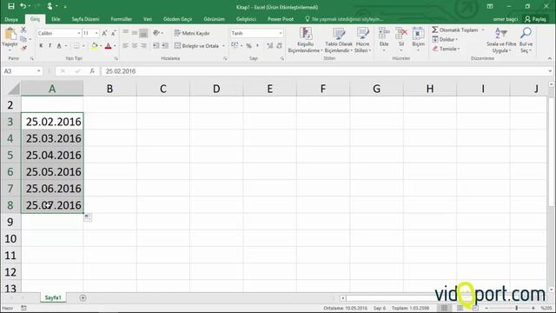Viewport: 556px width, 313px height.
Task: Click the Paylaş share button
Action: (536, 19)
